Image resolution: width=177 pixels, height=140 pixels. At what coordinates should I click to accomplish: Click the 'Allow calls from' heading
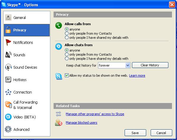coord(78,24)
